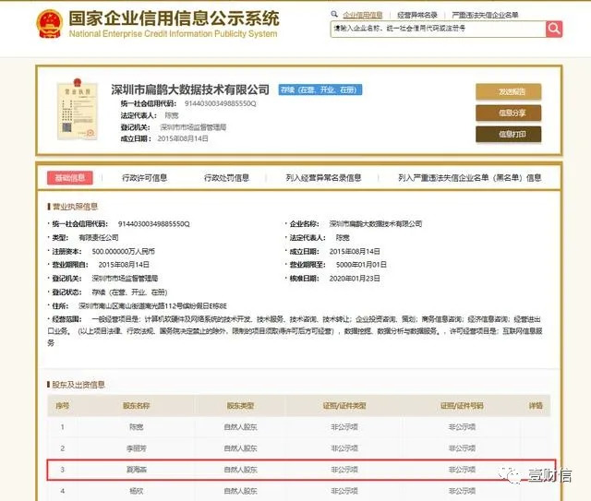Click the 国家企业信用信息公示系统 site title
This screenshot has width=591, height=501.
(174, 18)
